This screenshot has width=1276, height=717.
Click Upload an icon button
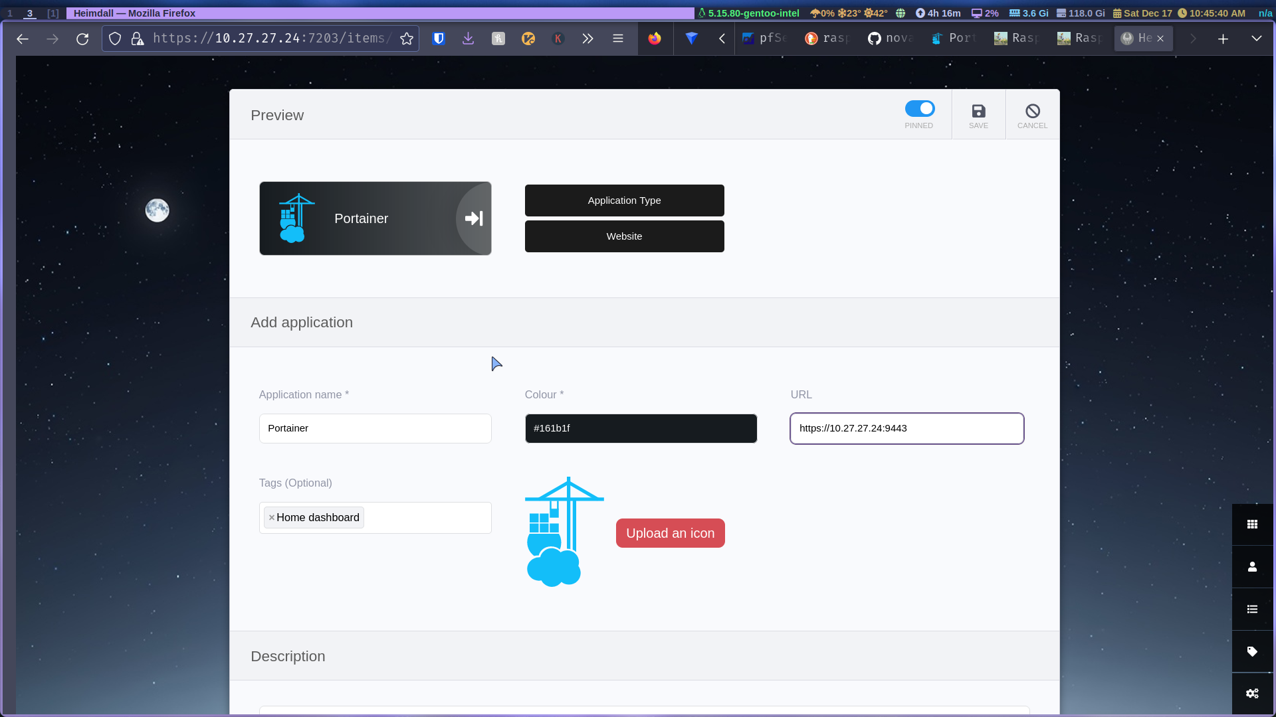669,533
